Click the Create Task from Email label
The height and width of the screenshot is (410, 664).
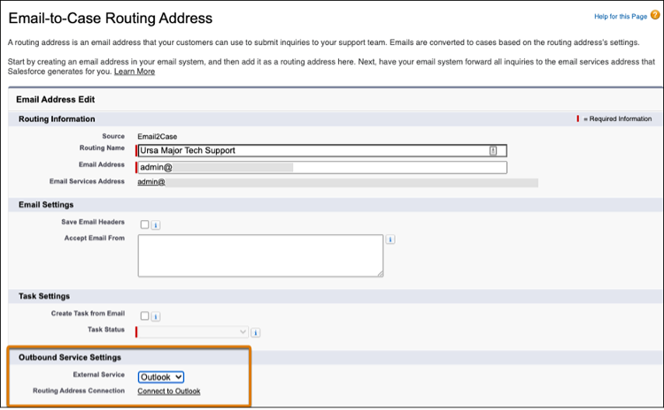click(x=88, y=313)
